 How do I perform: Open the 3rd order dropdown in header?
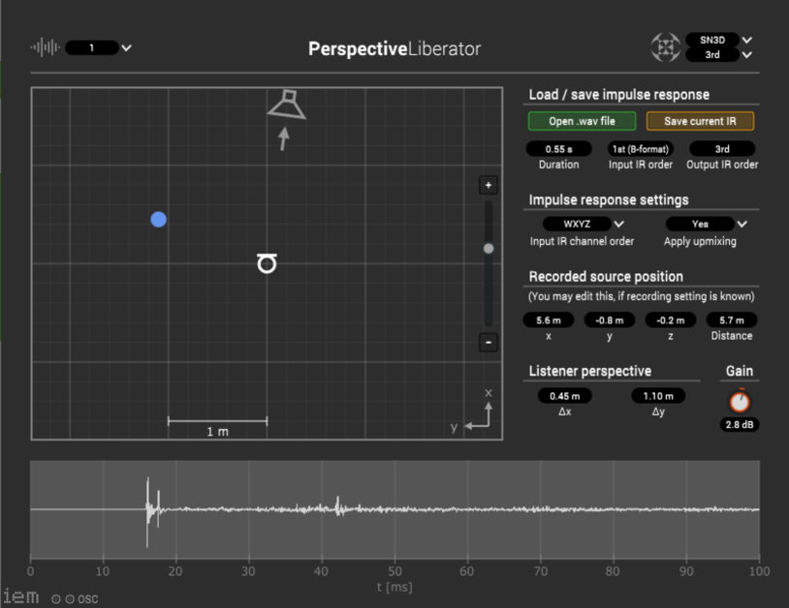click(x=719, y=55)
